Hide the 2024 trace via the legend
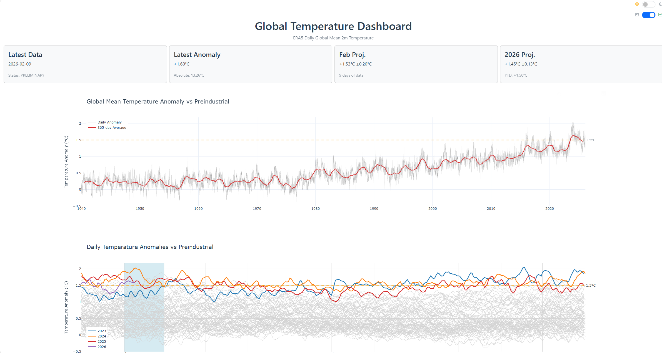 click(x=102, y=336)
